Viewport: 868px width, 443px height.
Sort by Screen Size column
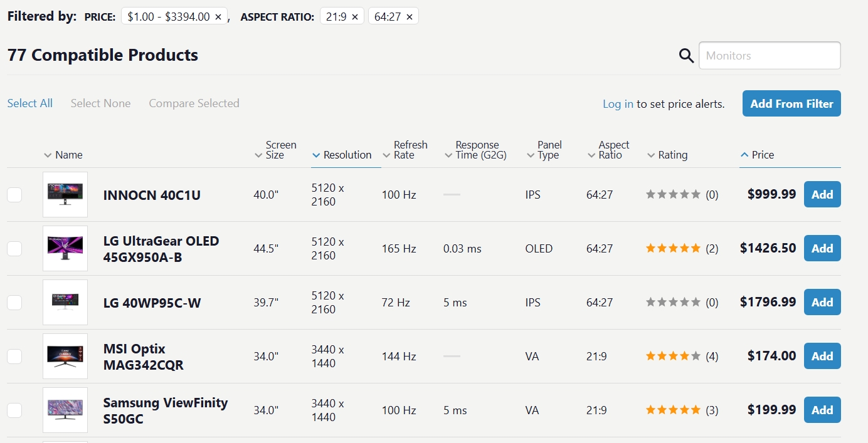point(275,150)
